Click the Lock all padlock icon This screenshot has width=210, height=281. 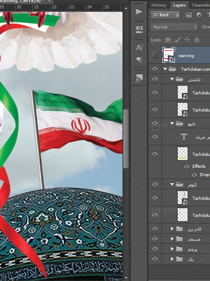[197, 40]
